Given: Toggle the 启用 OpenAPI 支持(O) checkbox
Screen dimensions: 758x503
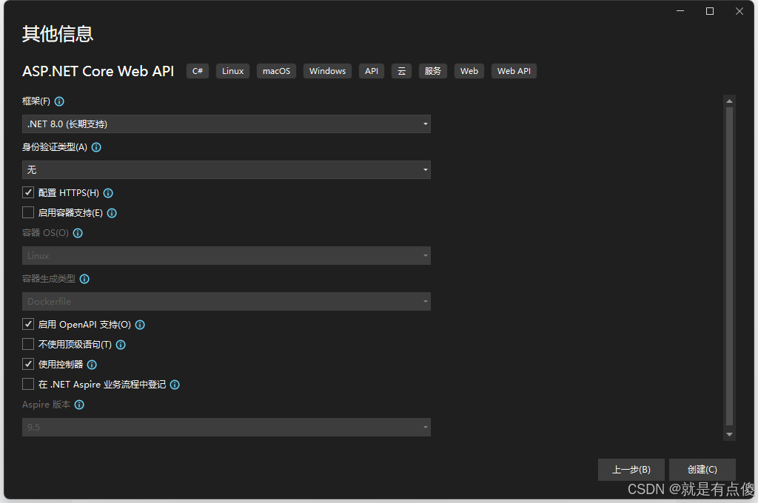Looking at the screenshot, I should 28,324.
